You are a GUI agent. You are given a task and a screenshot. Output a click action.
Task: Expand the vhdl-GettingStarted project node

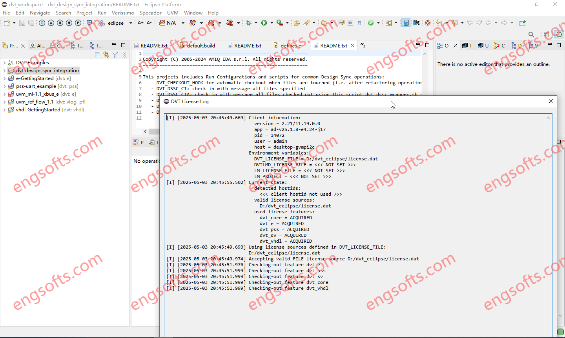(4, 110)
